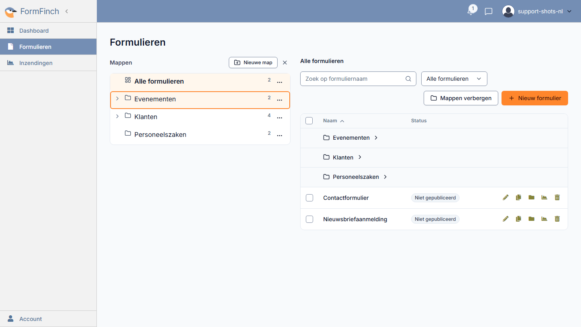Open Inzendingen in the sidebar

tap(48, 63)
